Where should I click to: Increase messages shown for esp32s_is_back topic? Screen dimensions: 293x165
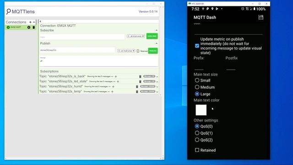(x=116, y=77)
